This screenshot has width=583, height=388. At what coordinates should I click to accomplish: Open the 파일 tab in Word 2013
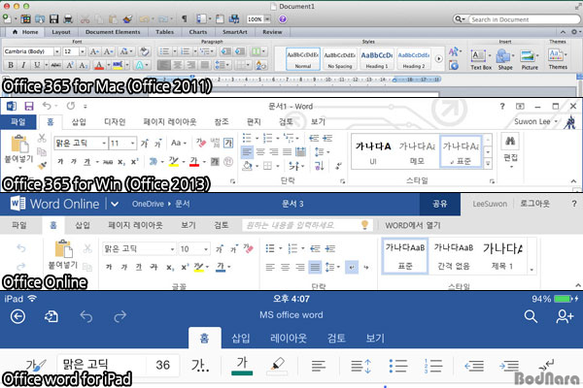point(17,122)
